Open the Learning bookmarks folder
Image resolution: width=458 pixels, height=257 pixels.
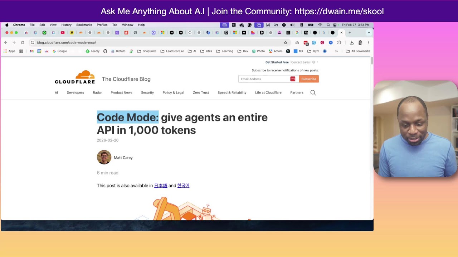point(225,51)
